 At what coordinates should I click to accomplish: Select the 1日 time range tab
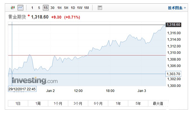(x=18, y=103)
